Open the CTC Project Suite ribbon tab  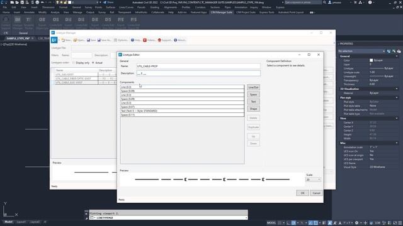(246, 13)
